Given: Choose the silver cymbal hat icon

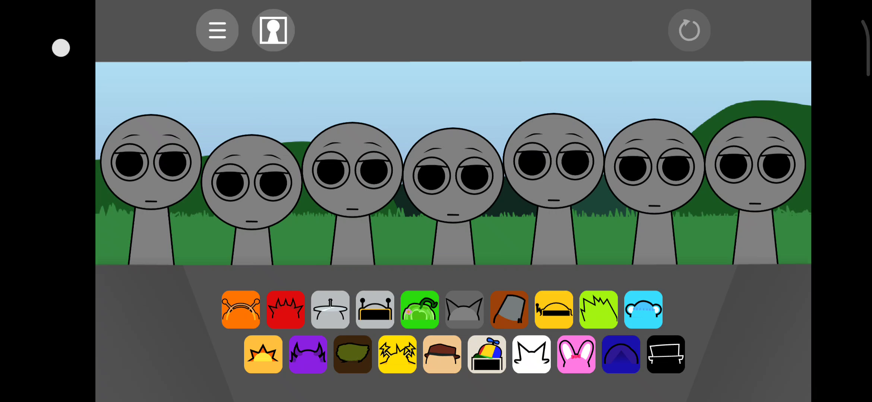Looking at the screenshot, I should click(330, 310).
